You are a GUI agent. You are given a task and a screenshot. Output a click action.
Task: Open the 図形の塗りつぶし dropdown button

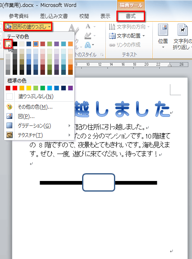coord(28,27)
